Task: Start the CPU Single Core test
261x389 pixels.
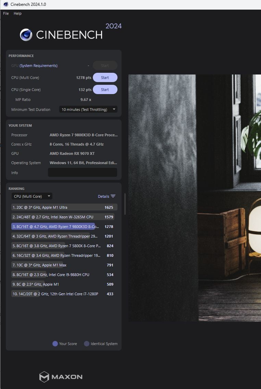Action: click(x=105, y=90)
